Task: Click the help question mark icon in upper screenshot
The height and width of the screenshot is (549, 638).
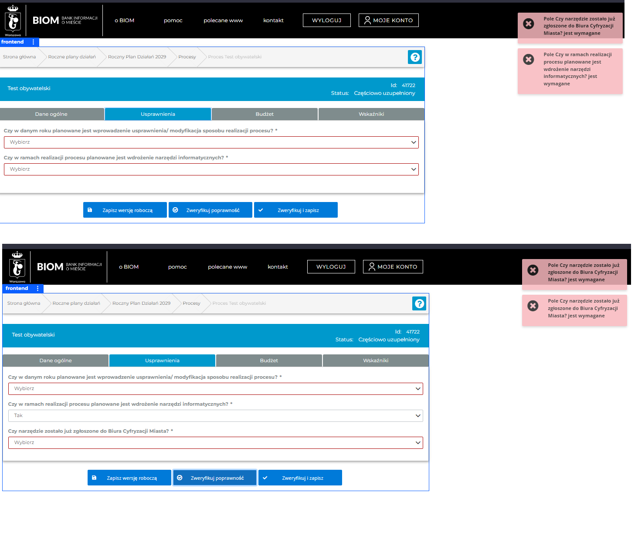Action: point(415,57)
